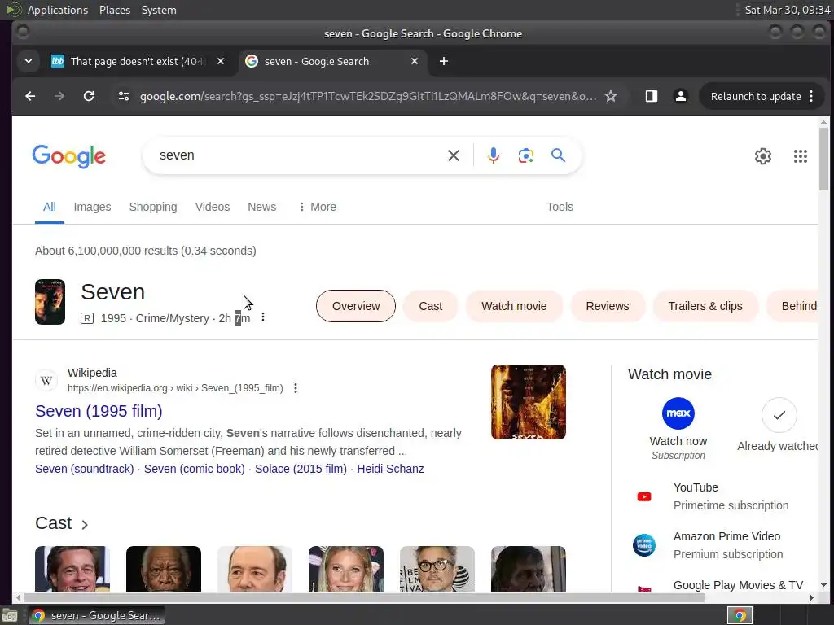Search by image with Google Lens icon
834x625 pixels.
[x=526, y=155]
